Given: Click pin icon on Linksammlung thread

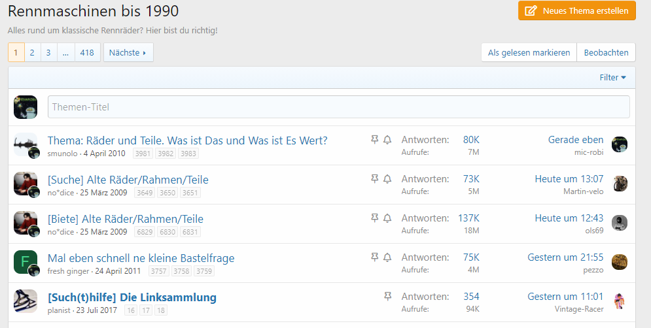Looking at the screenshot, I should click(387, 297).
